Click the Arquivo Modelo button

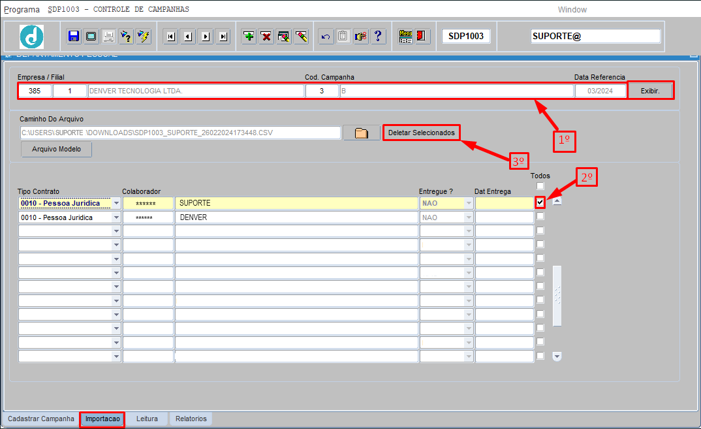56,149
